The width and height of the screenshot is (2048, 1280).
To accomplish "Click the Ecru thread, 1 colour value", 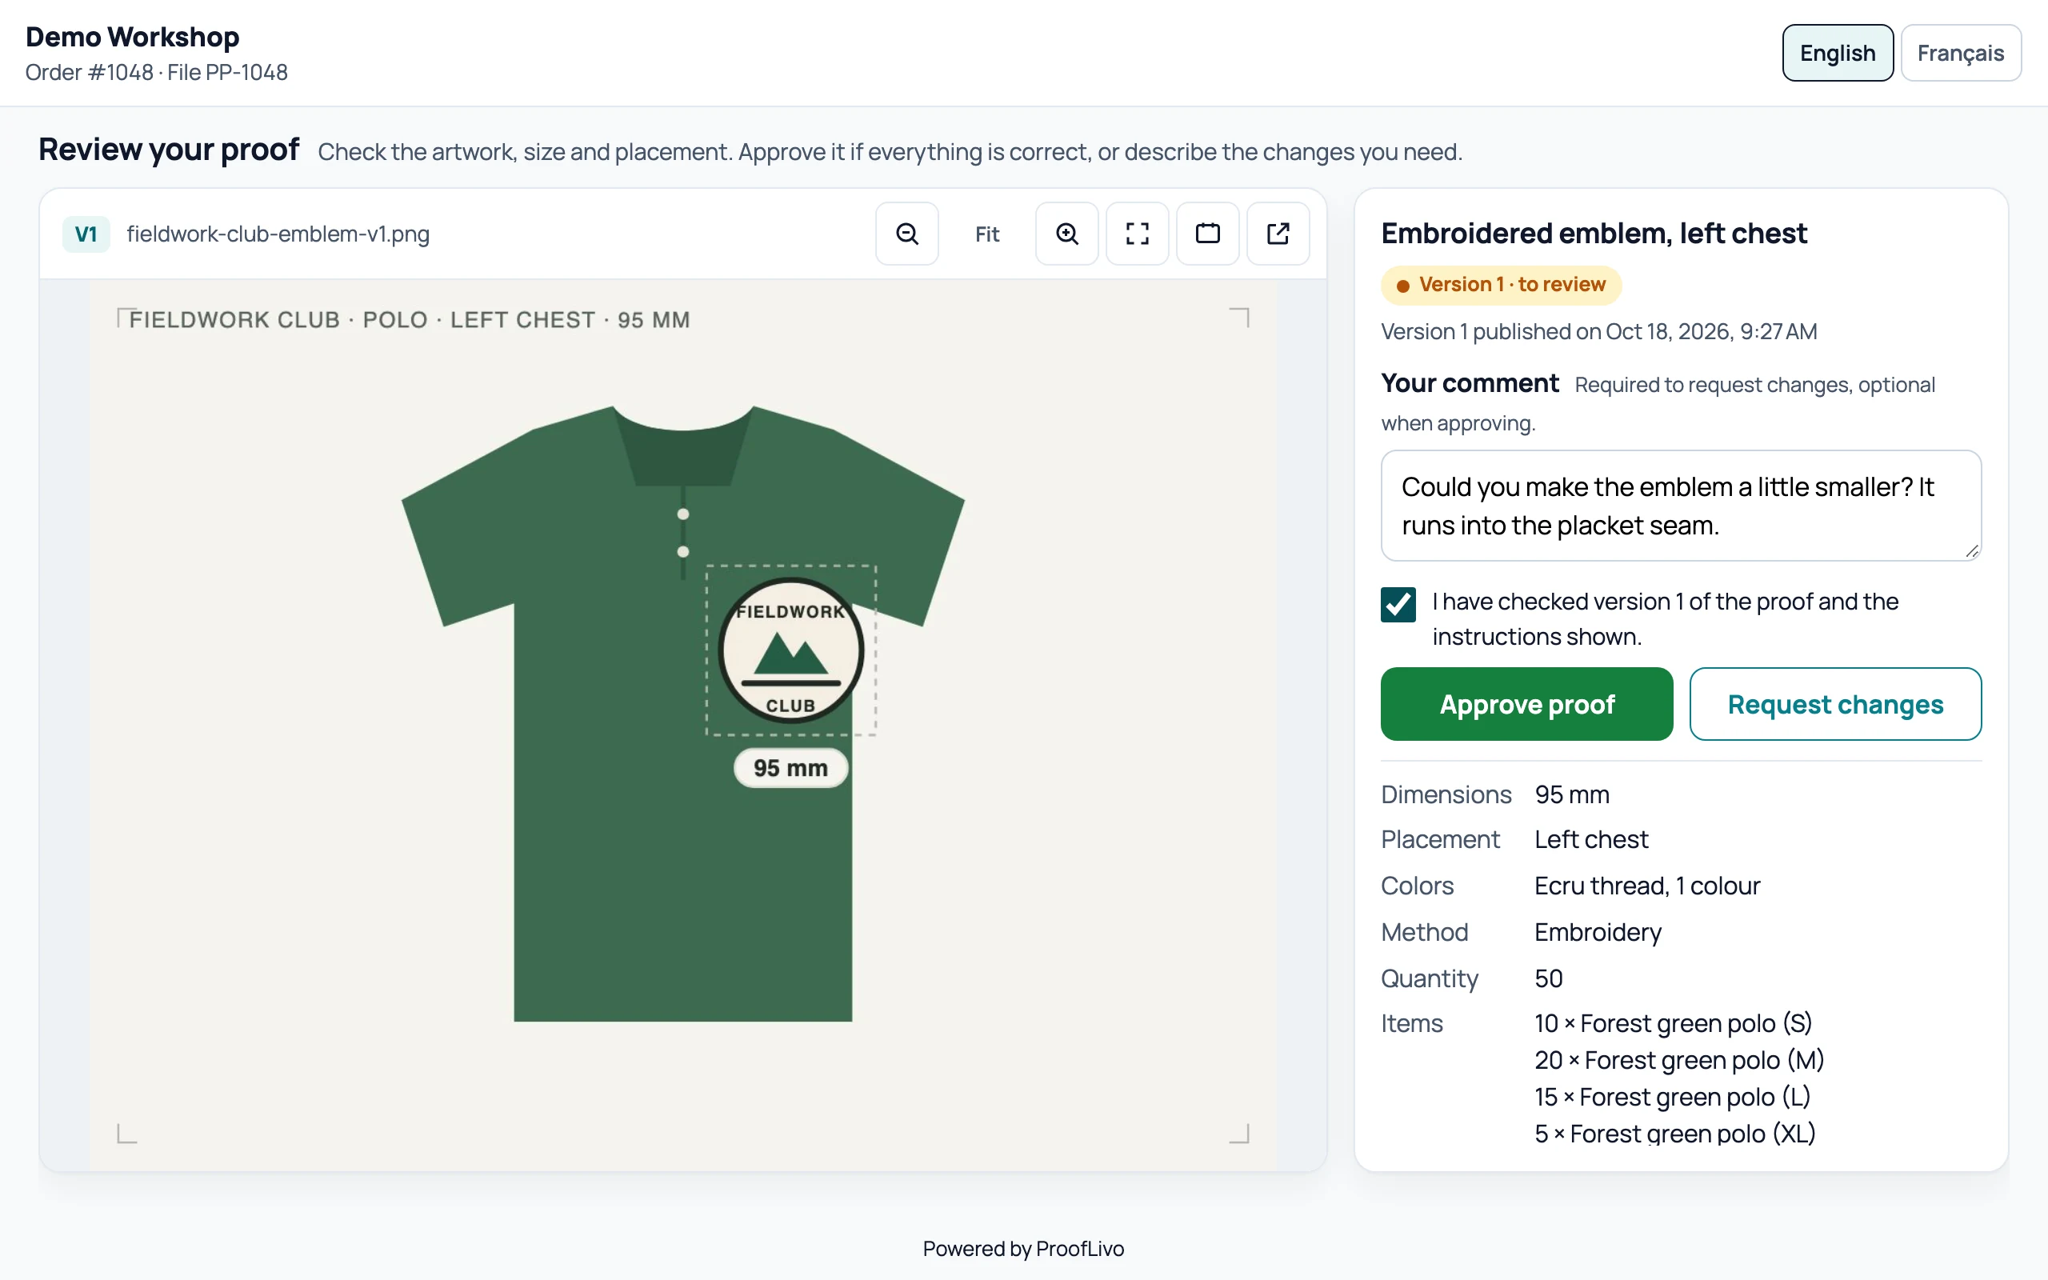I will [1647, 886].
